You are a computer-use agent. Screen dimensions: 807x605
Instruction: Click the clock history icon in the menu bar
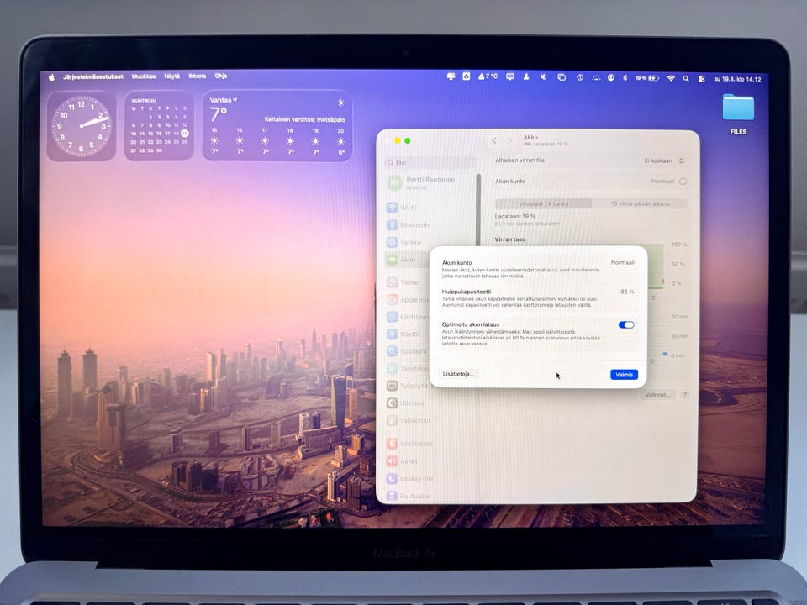coord(579,77)
